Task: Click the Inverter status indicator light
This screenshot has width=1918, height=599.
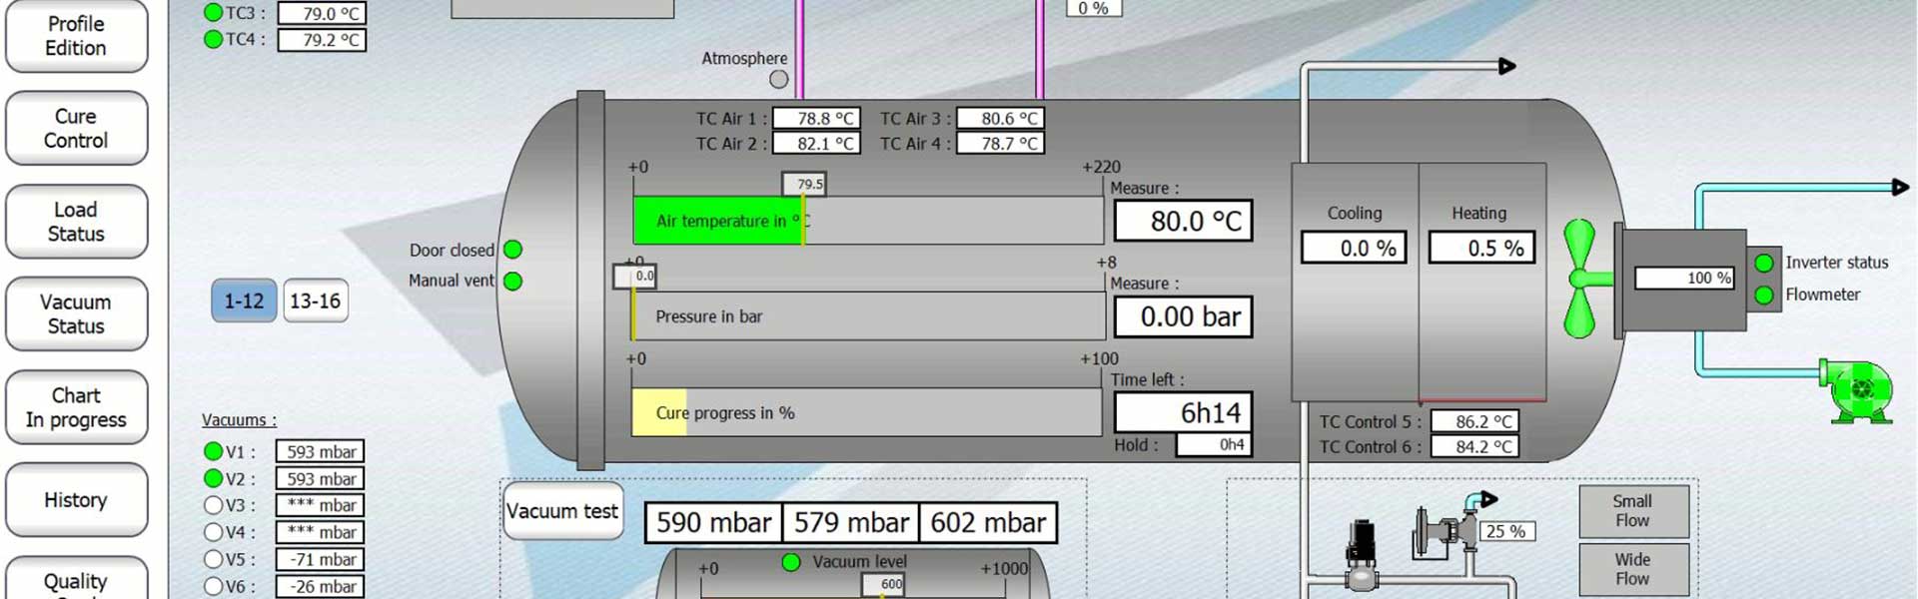Action: (1764, 263)
